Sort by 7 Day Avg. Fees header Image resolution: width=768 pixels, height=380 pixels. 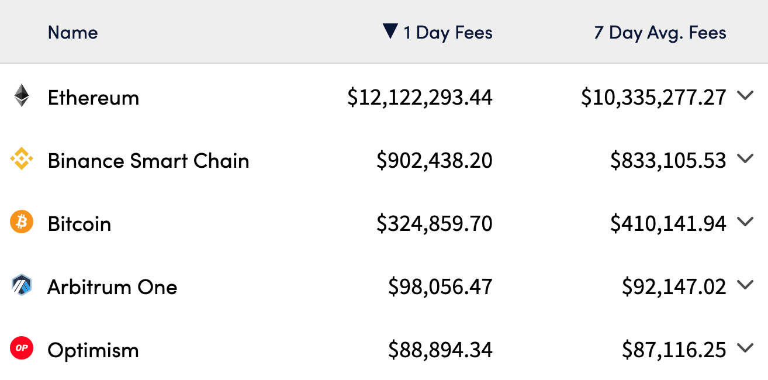[660, 33]
